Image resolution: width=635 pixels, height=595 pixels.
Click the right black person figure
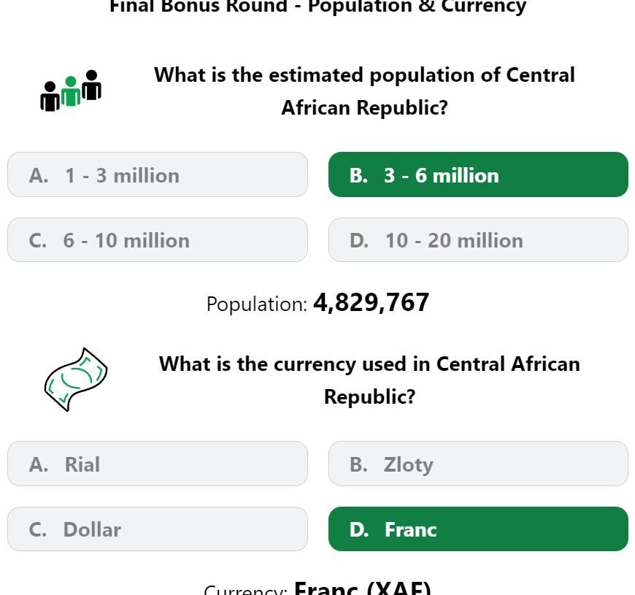[x=91, y=85]
